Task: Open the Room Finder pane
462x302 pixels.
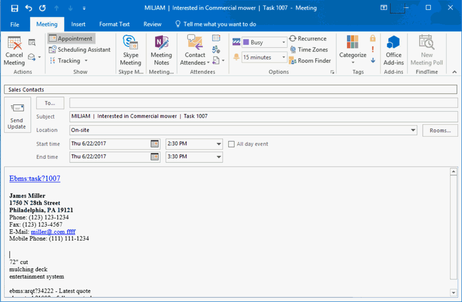Action: (x=310, y=60)
